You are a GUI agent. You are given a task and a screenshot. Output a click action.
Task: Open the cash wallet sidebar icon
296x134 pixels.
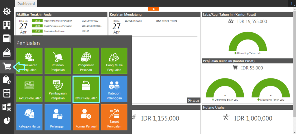[7, 52]
